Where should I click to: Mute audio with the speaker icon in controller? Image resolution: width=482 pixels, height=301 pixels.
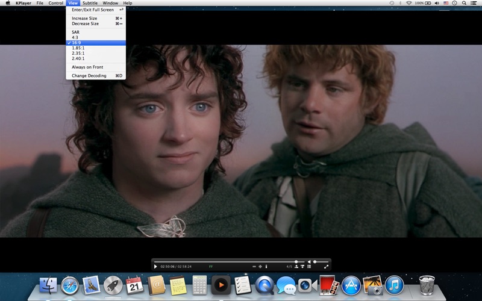[309, 262]
